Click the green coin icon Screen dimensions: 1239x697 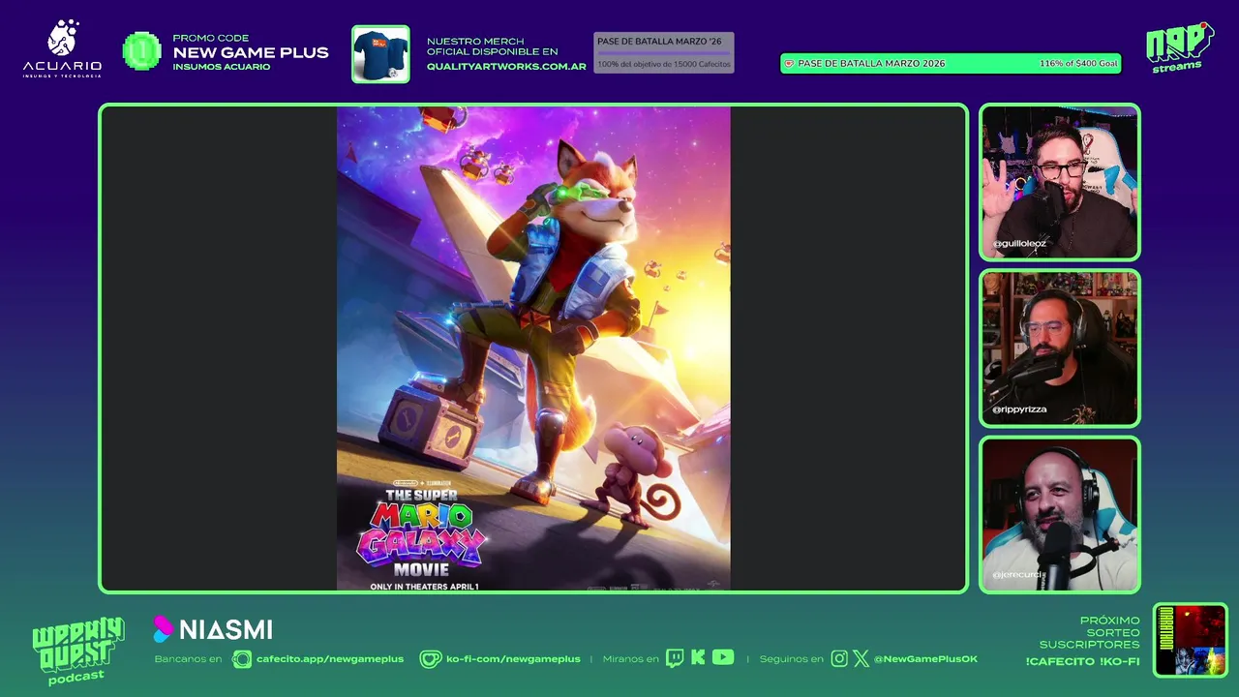point(142,51)
